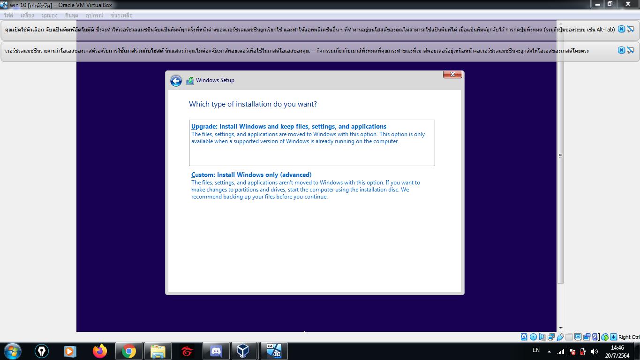The image size is (640, 360).
Task: Open the มุมมอง (View) menu
Action: [x=49, y=15]
